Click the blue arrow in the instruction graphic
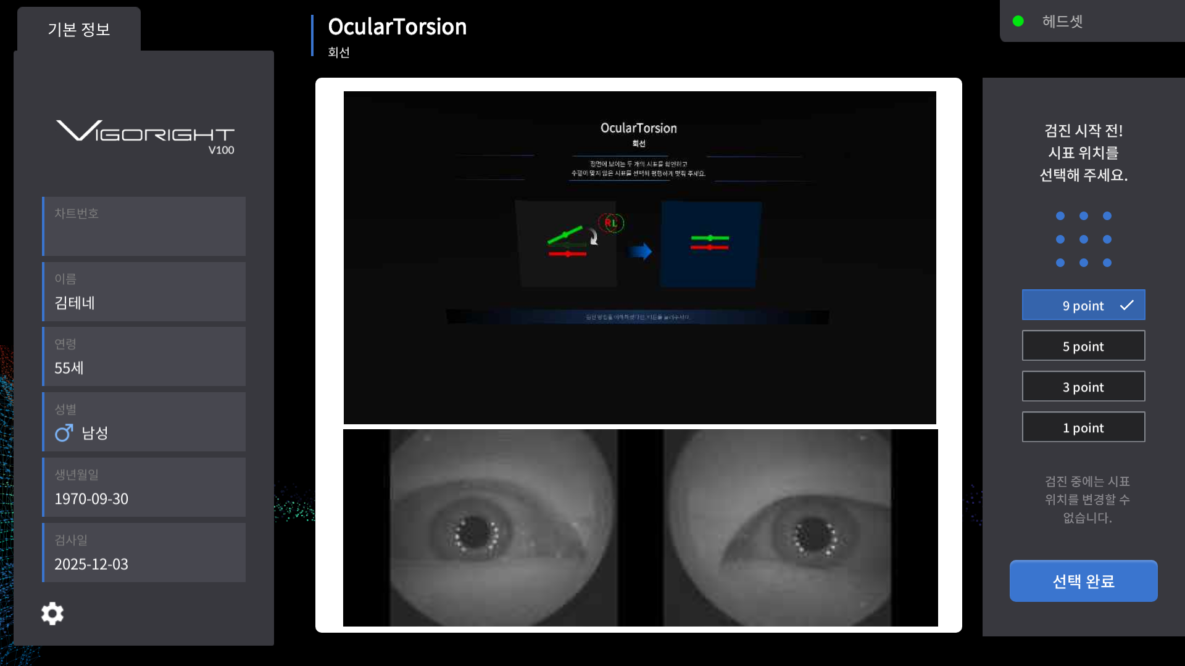Screen dimensions: 1185x666 click(x=641, y=251)
